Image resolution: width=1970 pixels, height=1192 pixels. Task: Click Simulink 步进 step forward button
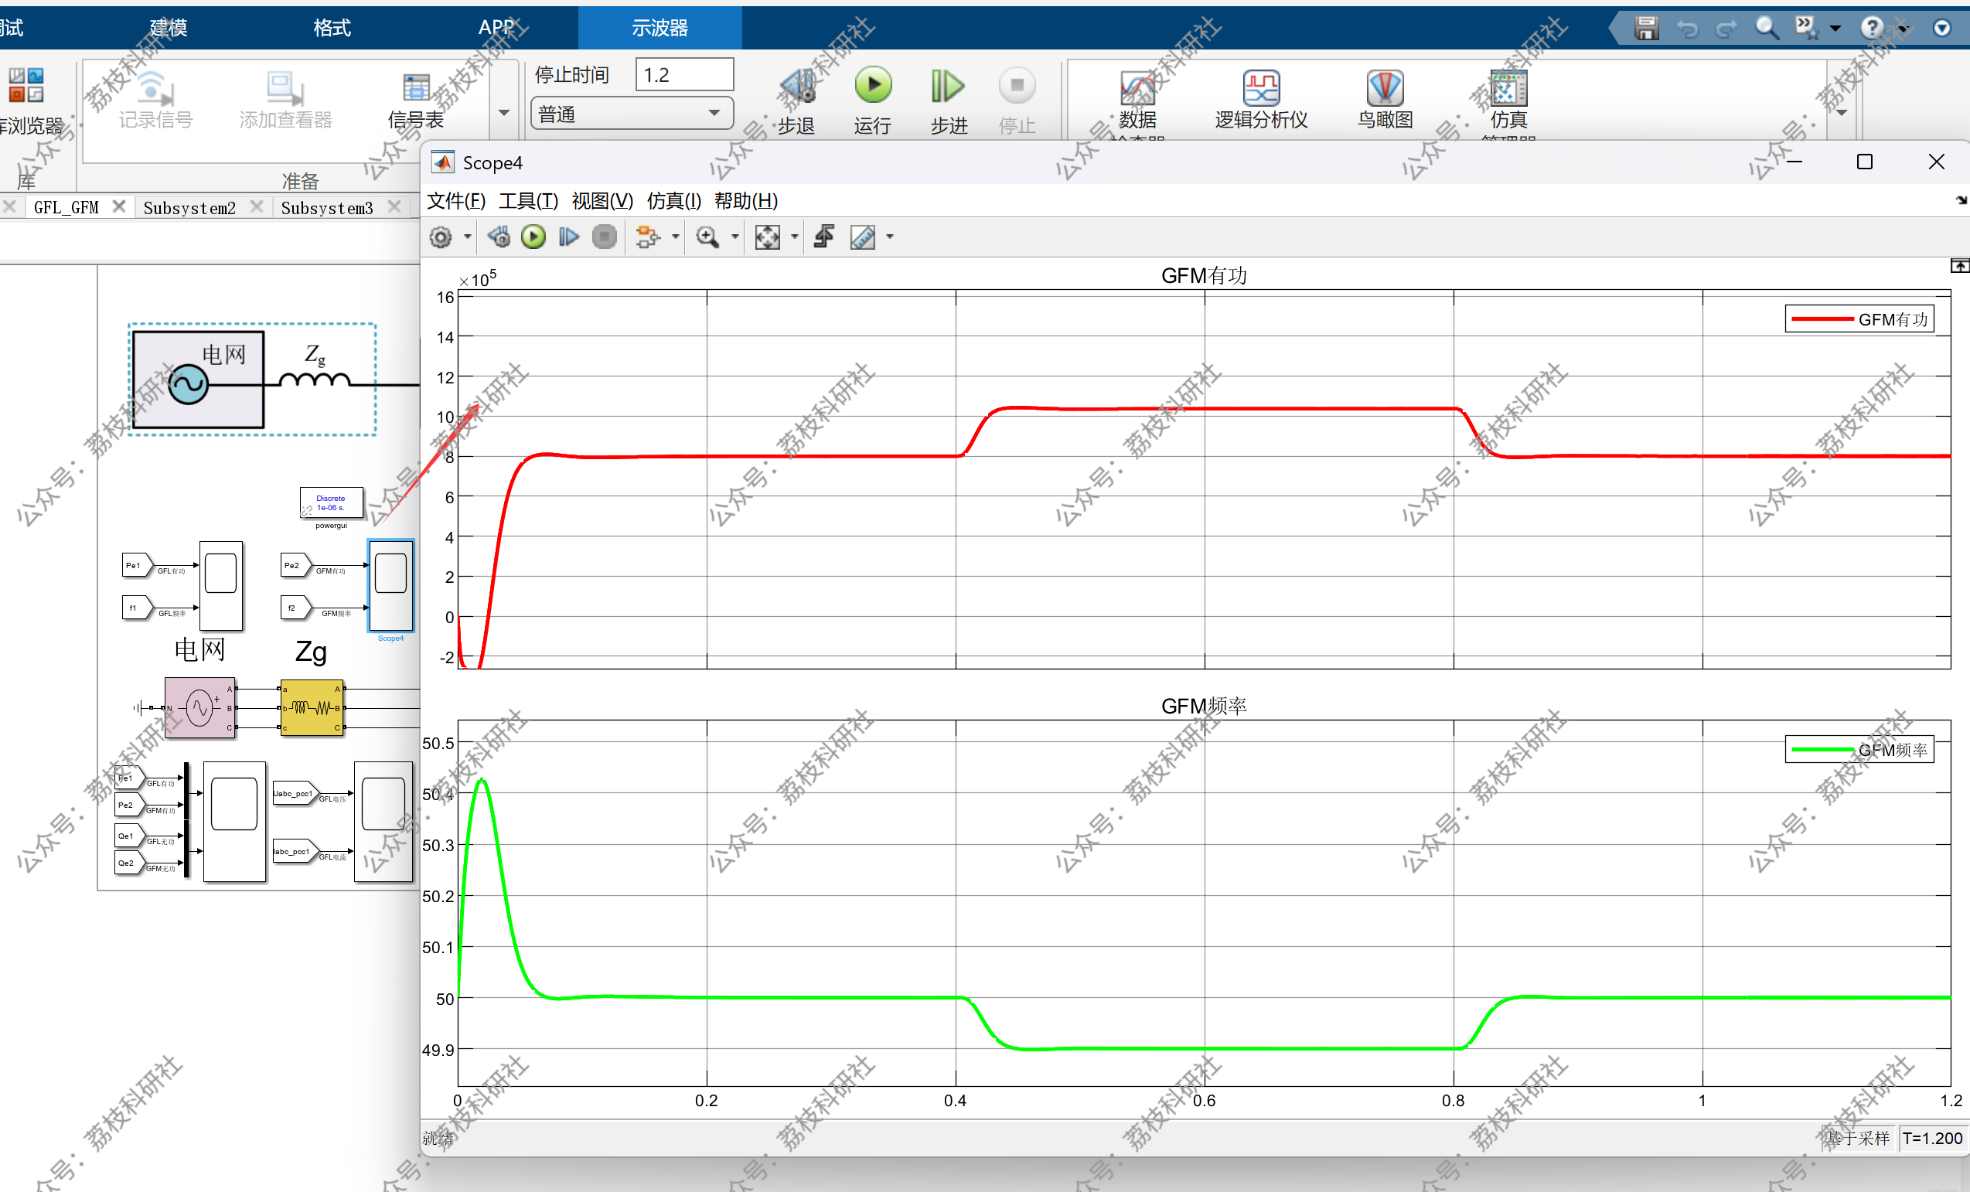(x=949, y=100)
